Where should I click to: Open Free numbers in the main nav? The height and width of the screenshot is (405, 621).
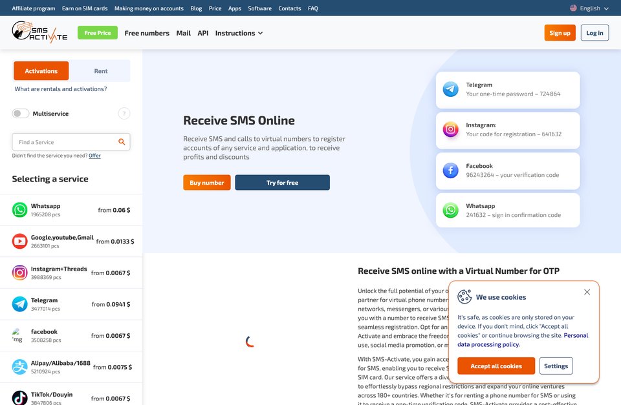tap(147, 33)
